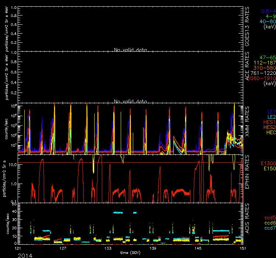The image size is (276, 258).
Task: Click the No valid data text in GOES13 panel
Action: coord(131,50)
